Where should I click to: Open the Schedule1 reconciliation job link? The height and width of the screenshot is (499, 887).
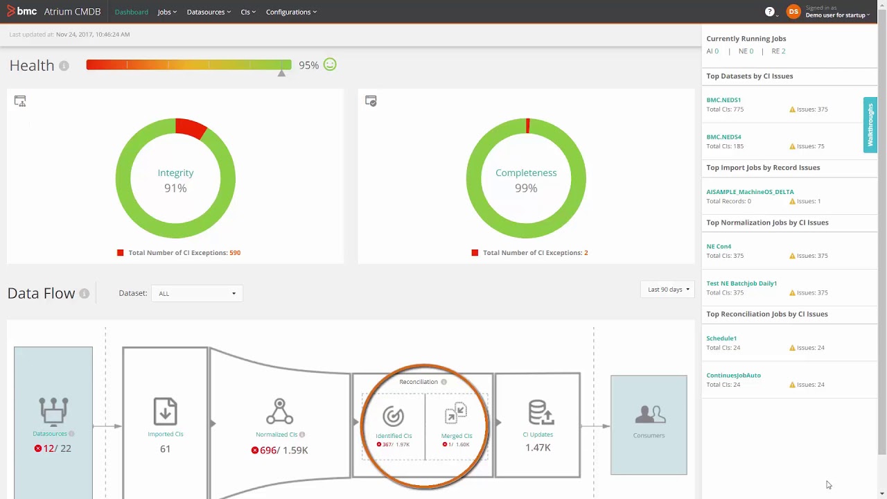point(721,338)
